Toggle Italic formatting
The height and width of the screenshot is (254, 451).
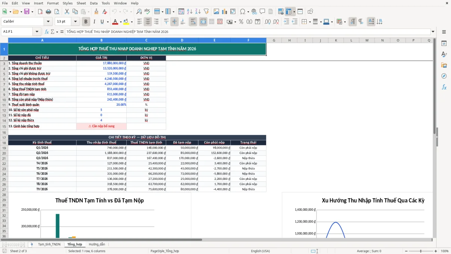tap(94, 22)
